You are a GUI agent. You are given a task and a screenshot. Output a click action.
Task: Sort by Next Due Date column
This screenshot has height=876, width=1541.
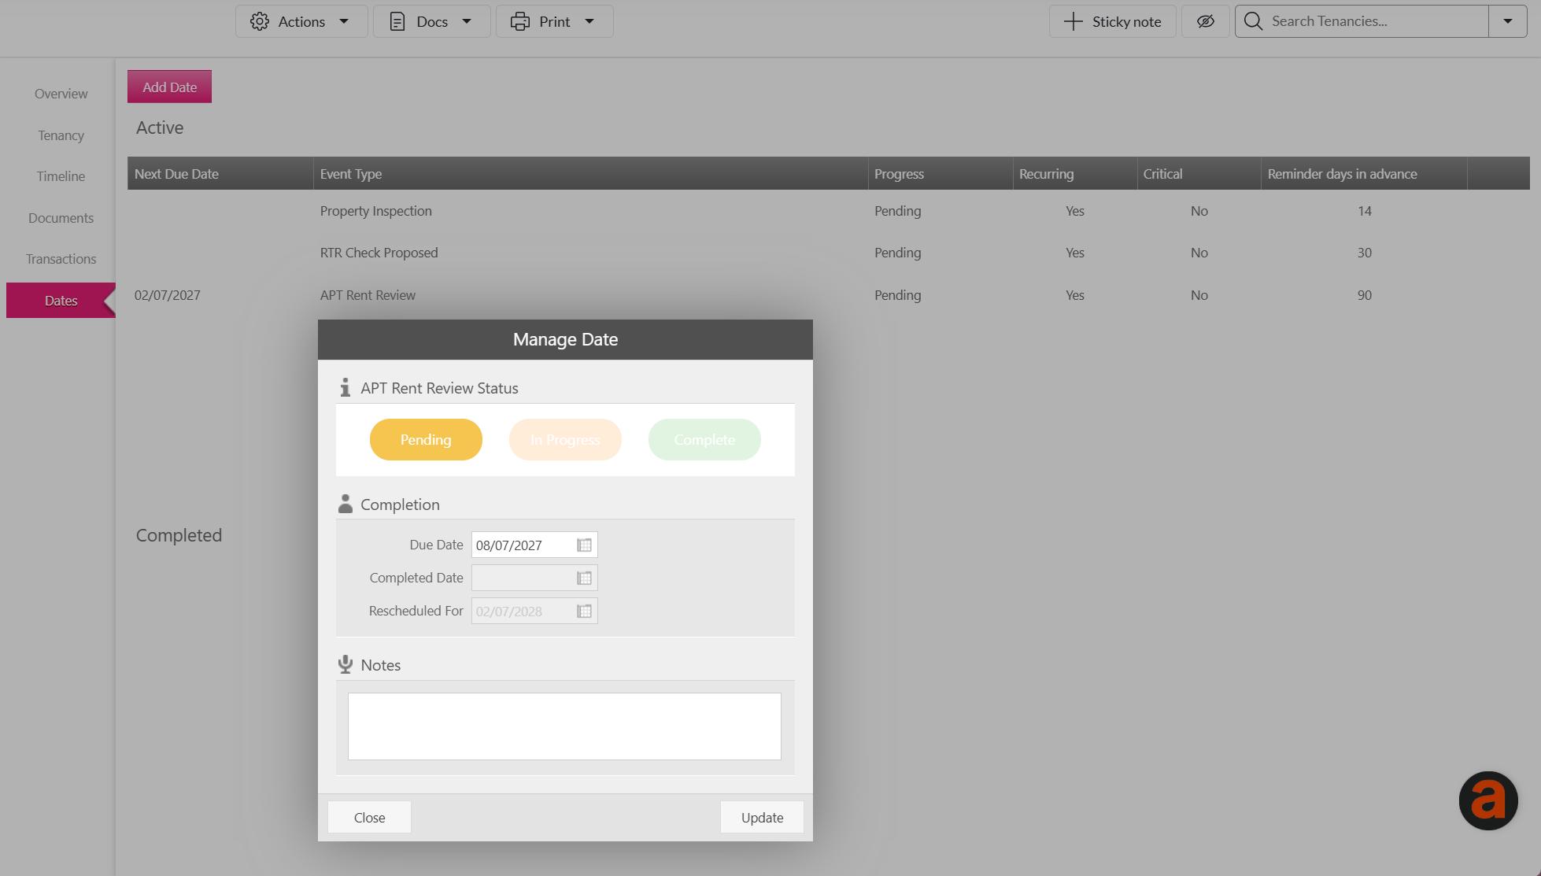[x=220, y=173]
